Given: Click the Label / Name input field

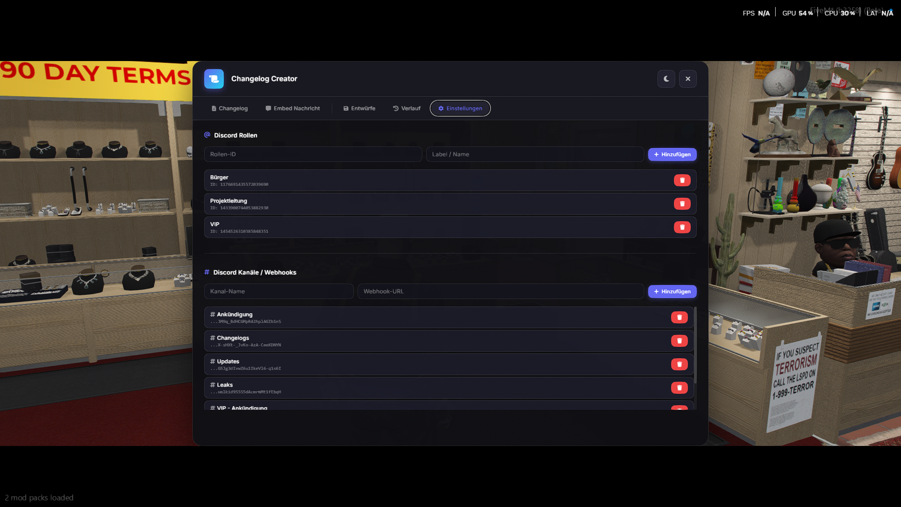Looking at the screenshot, I should [x=535, y=154].
